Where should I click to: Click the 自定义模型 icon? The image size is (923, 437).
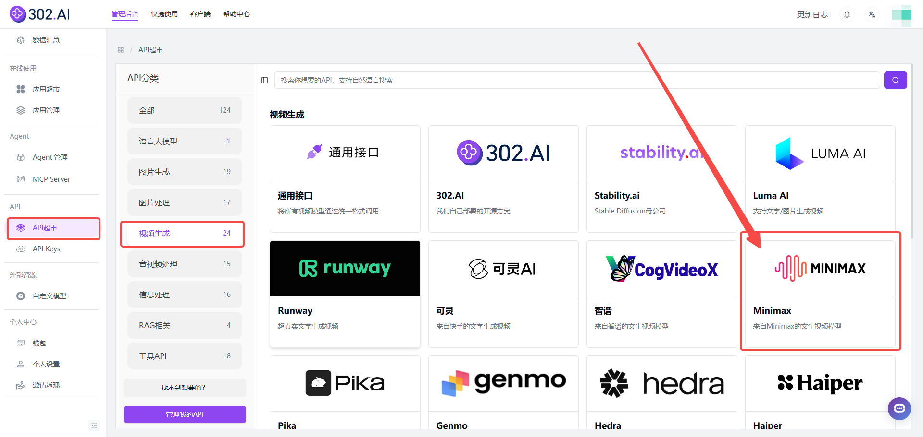[x=21, y=296]
